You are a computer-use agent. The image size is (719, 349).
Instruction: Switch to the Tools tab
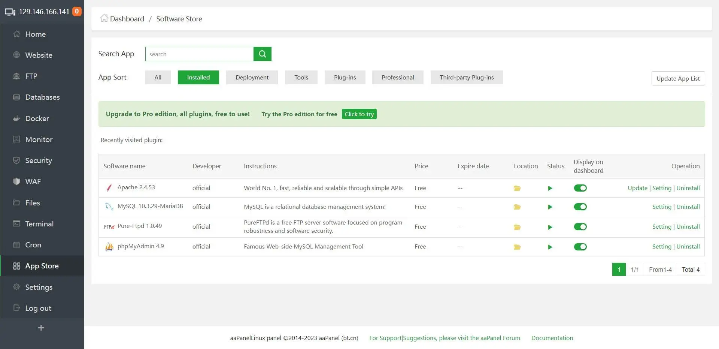(x=301, y=77)
